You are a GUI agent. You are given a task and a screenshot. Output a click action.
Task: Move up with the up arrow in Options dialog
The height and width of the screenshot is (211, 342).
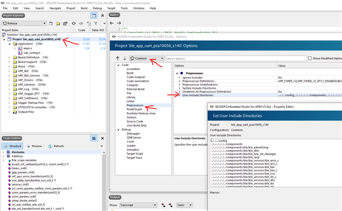118,58
